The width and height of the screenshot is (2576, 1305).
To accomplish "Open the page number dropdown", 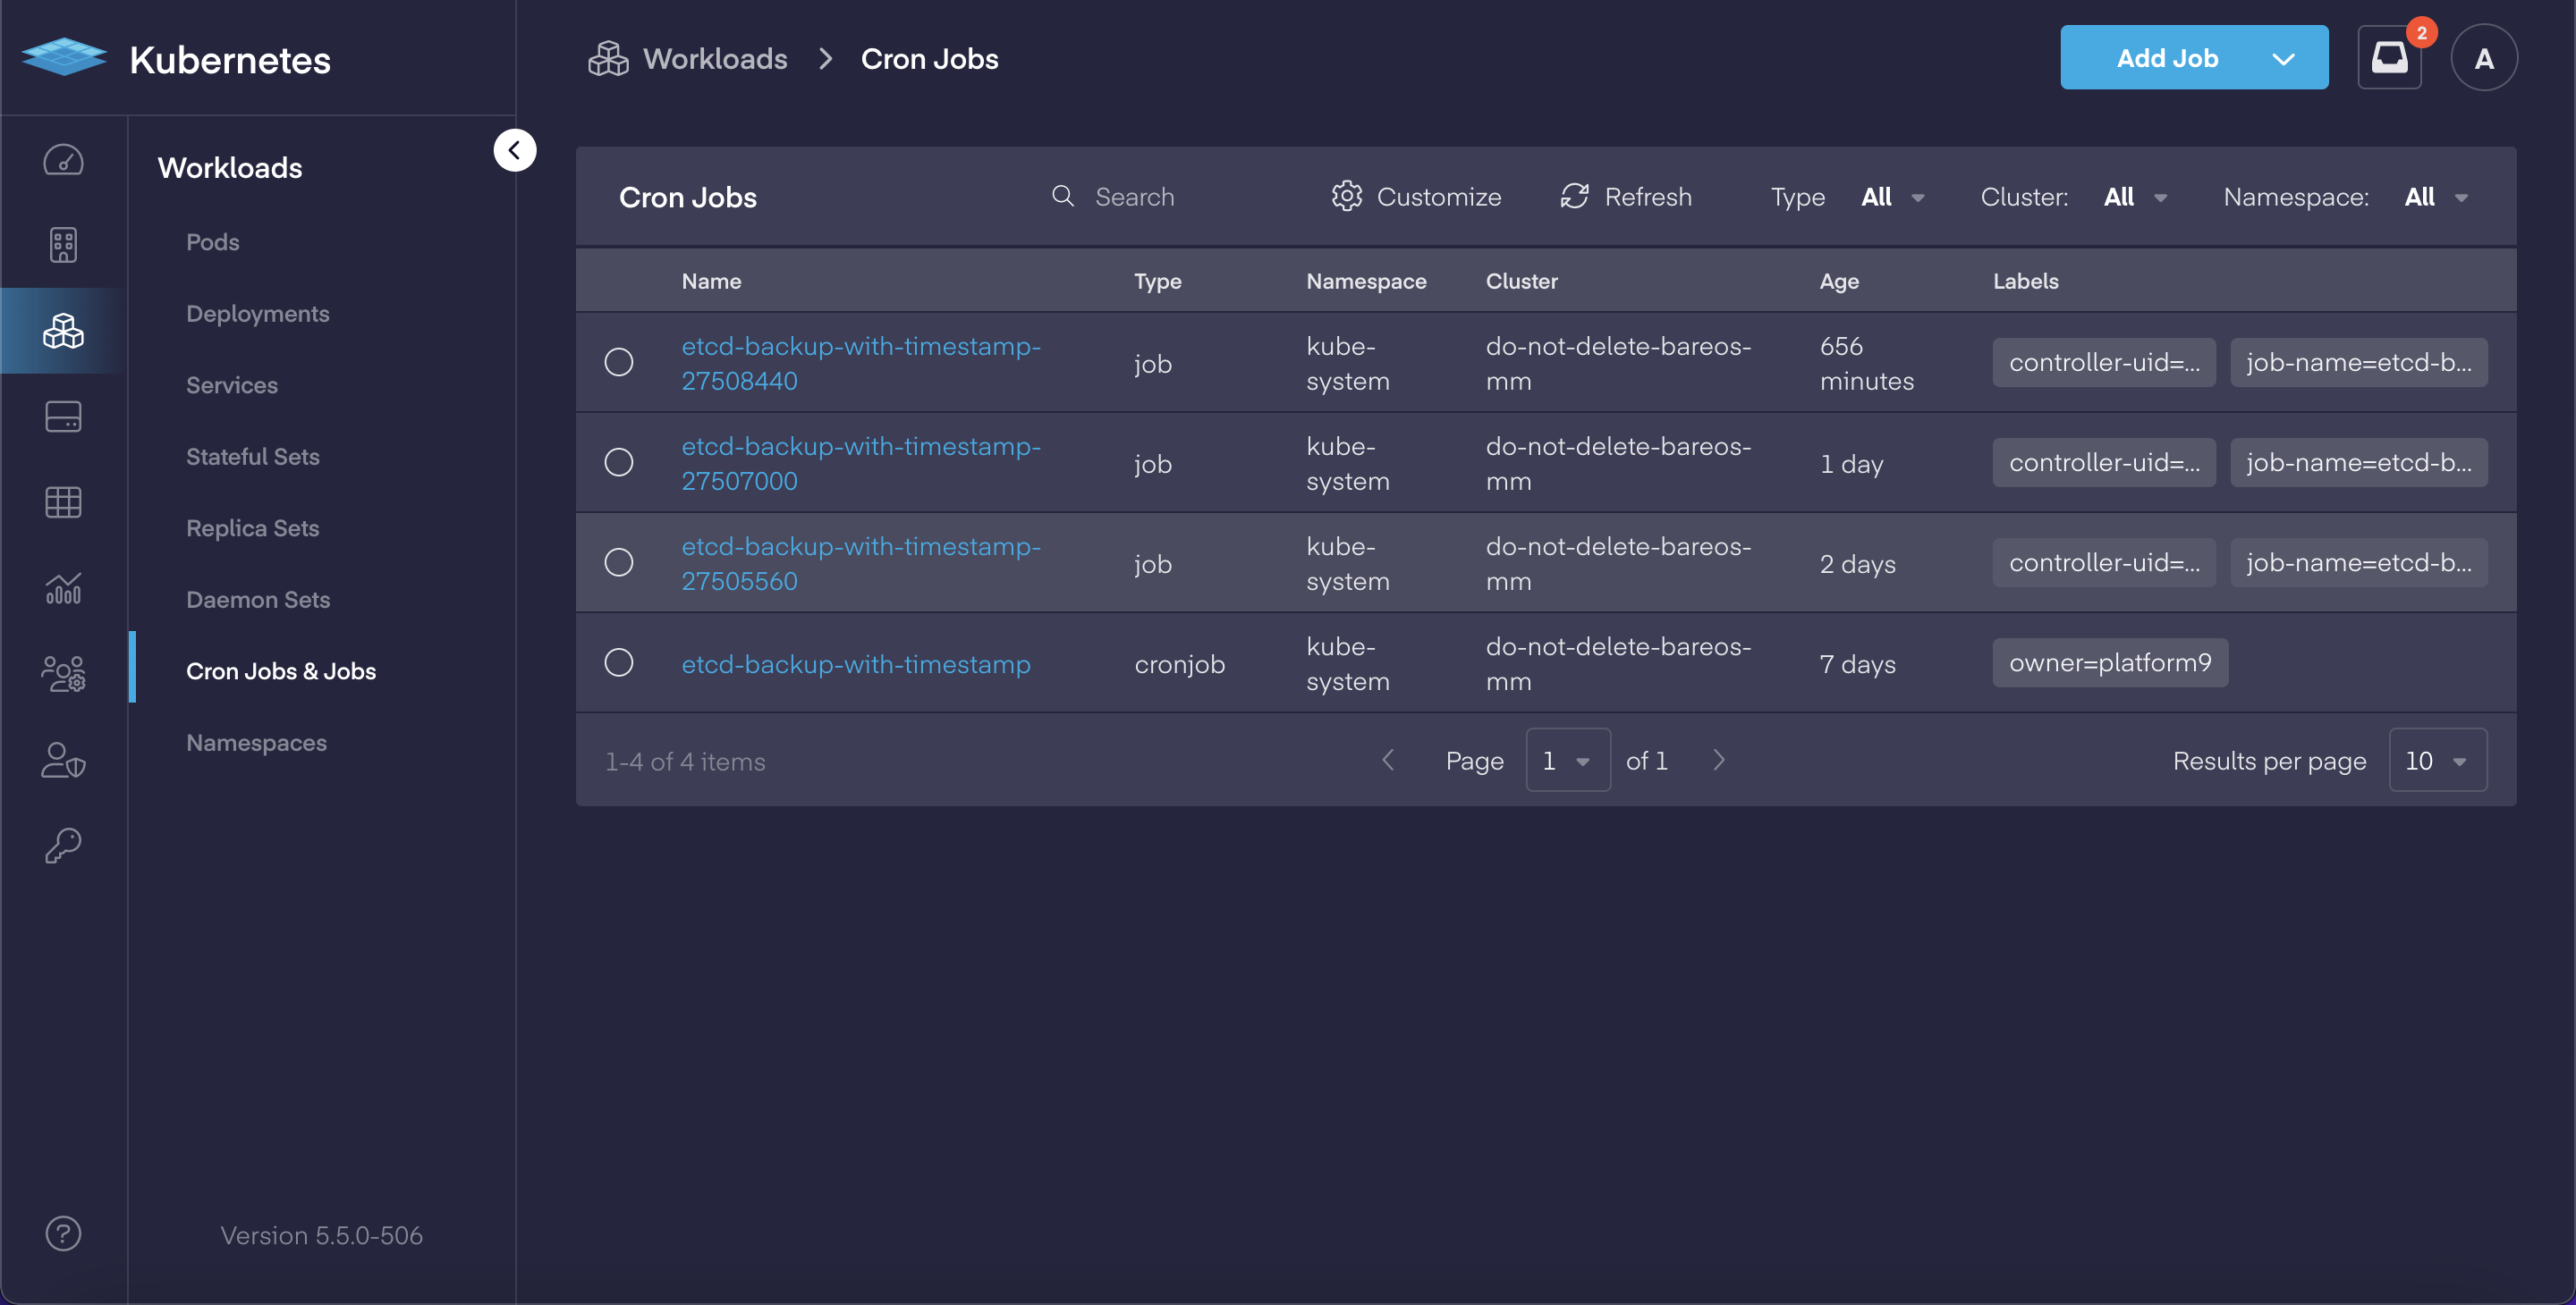I will 1568,761.
